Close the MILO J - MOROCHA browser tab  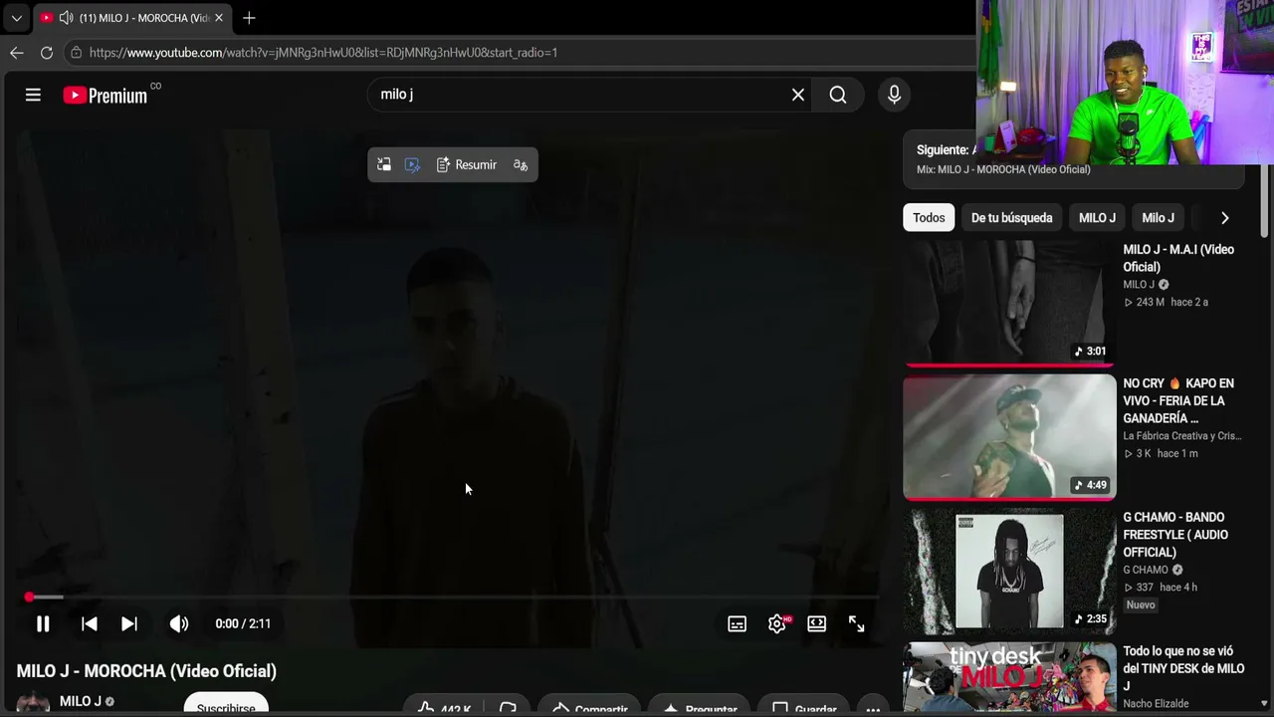(x=218, y=18)
